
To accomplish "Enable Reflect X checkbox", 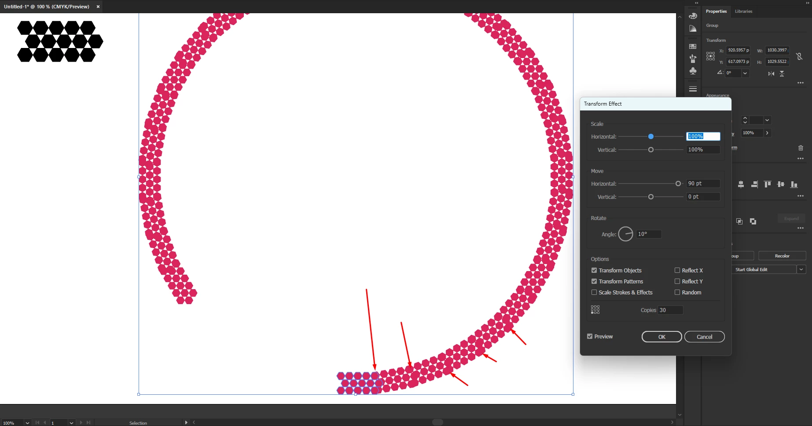I will (677, 270).
